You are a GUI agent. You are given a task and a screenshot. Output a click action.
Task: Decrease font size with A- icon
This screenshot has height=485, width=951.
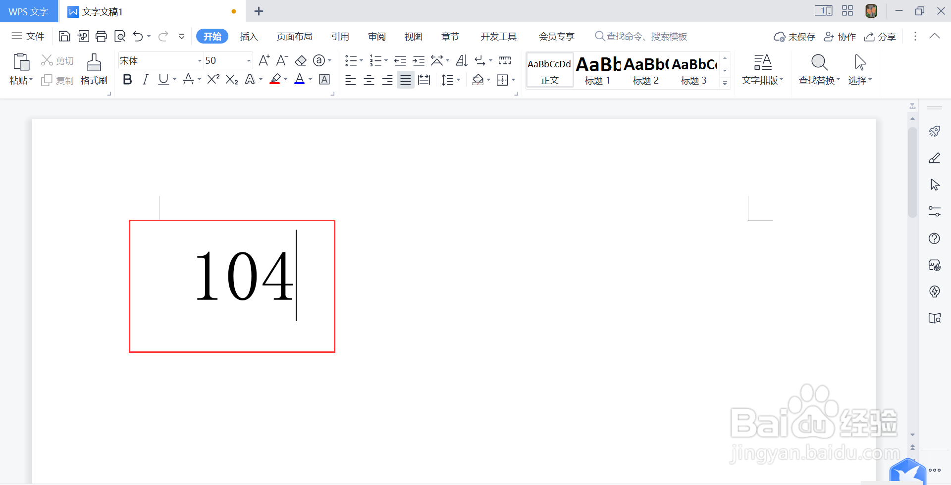point(282,60)
